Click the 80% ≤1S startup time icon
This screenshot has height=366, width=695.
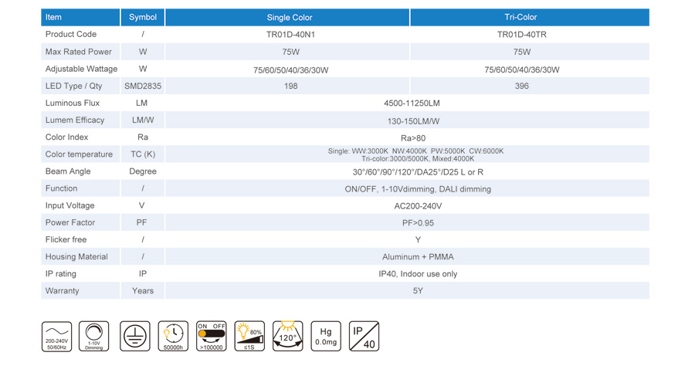[x=249, y=337]
